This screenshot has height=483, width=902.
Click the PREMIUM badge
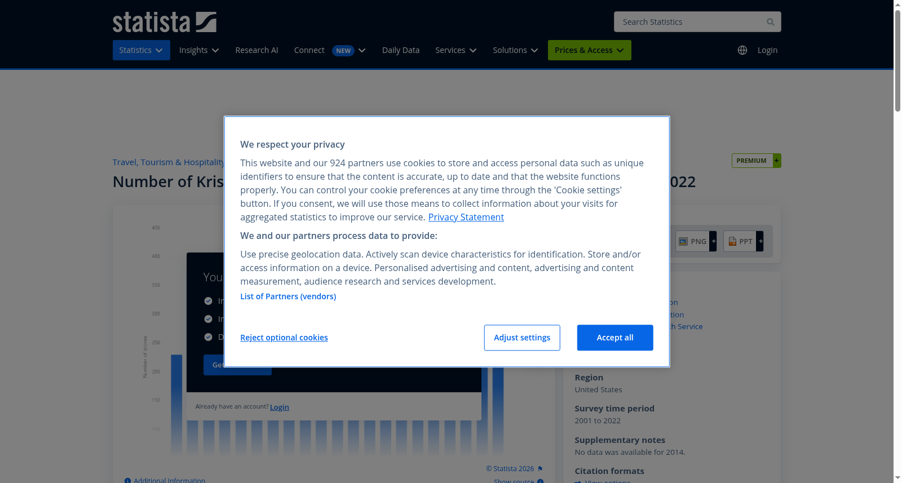pyautogui.click(x=756, y=161)
